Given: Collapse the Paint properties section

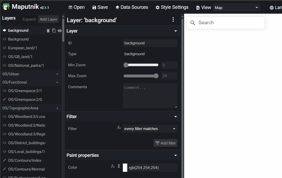Looking at the screenshot, I should click(x=175, y=155).
